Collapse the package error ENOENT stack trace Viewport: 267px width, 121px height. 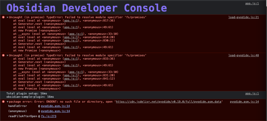click(x=7, y=102)
